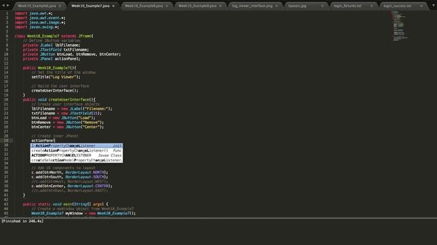Close the layouts.jpg tab
This screenshot has width=437, height=245.
tap(322, 6)
